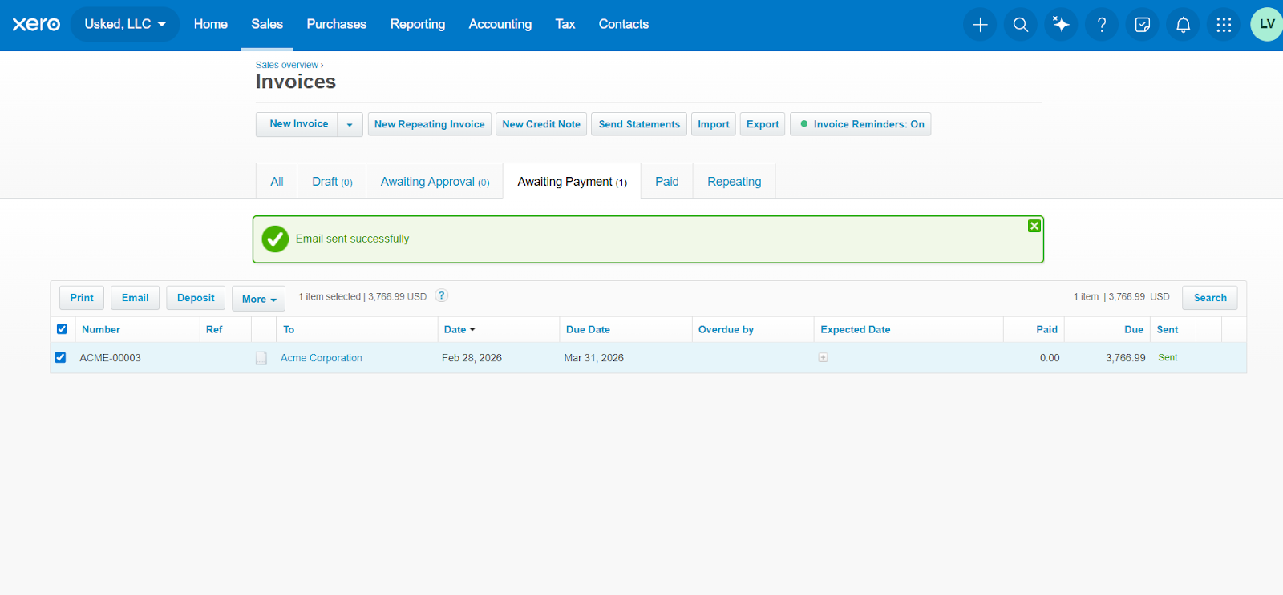Open the app launcher grid icon
This screenshot has width=1283, height=595.
(x=1224, y=25)
